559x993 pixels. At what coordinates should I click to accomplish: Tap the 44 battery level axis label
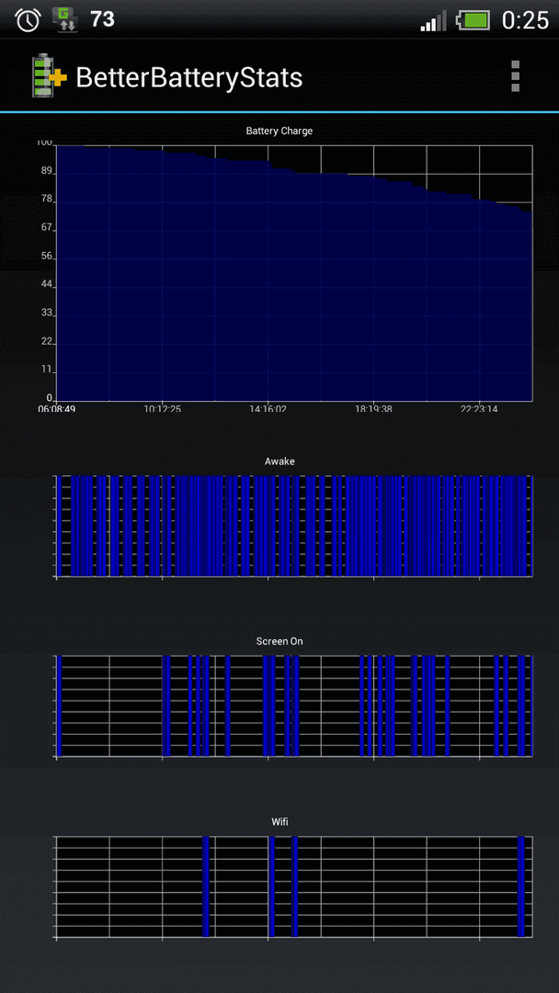point(46,286)
